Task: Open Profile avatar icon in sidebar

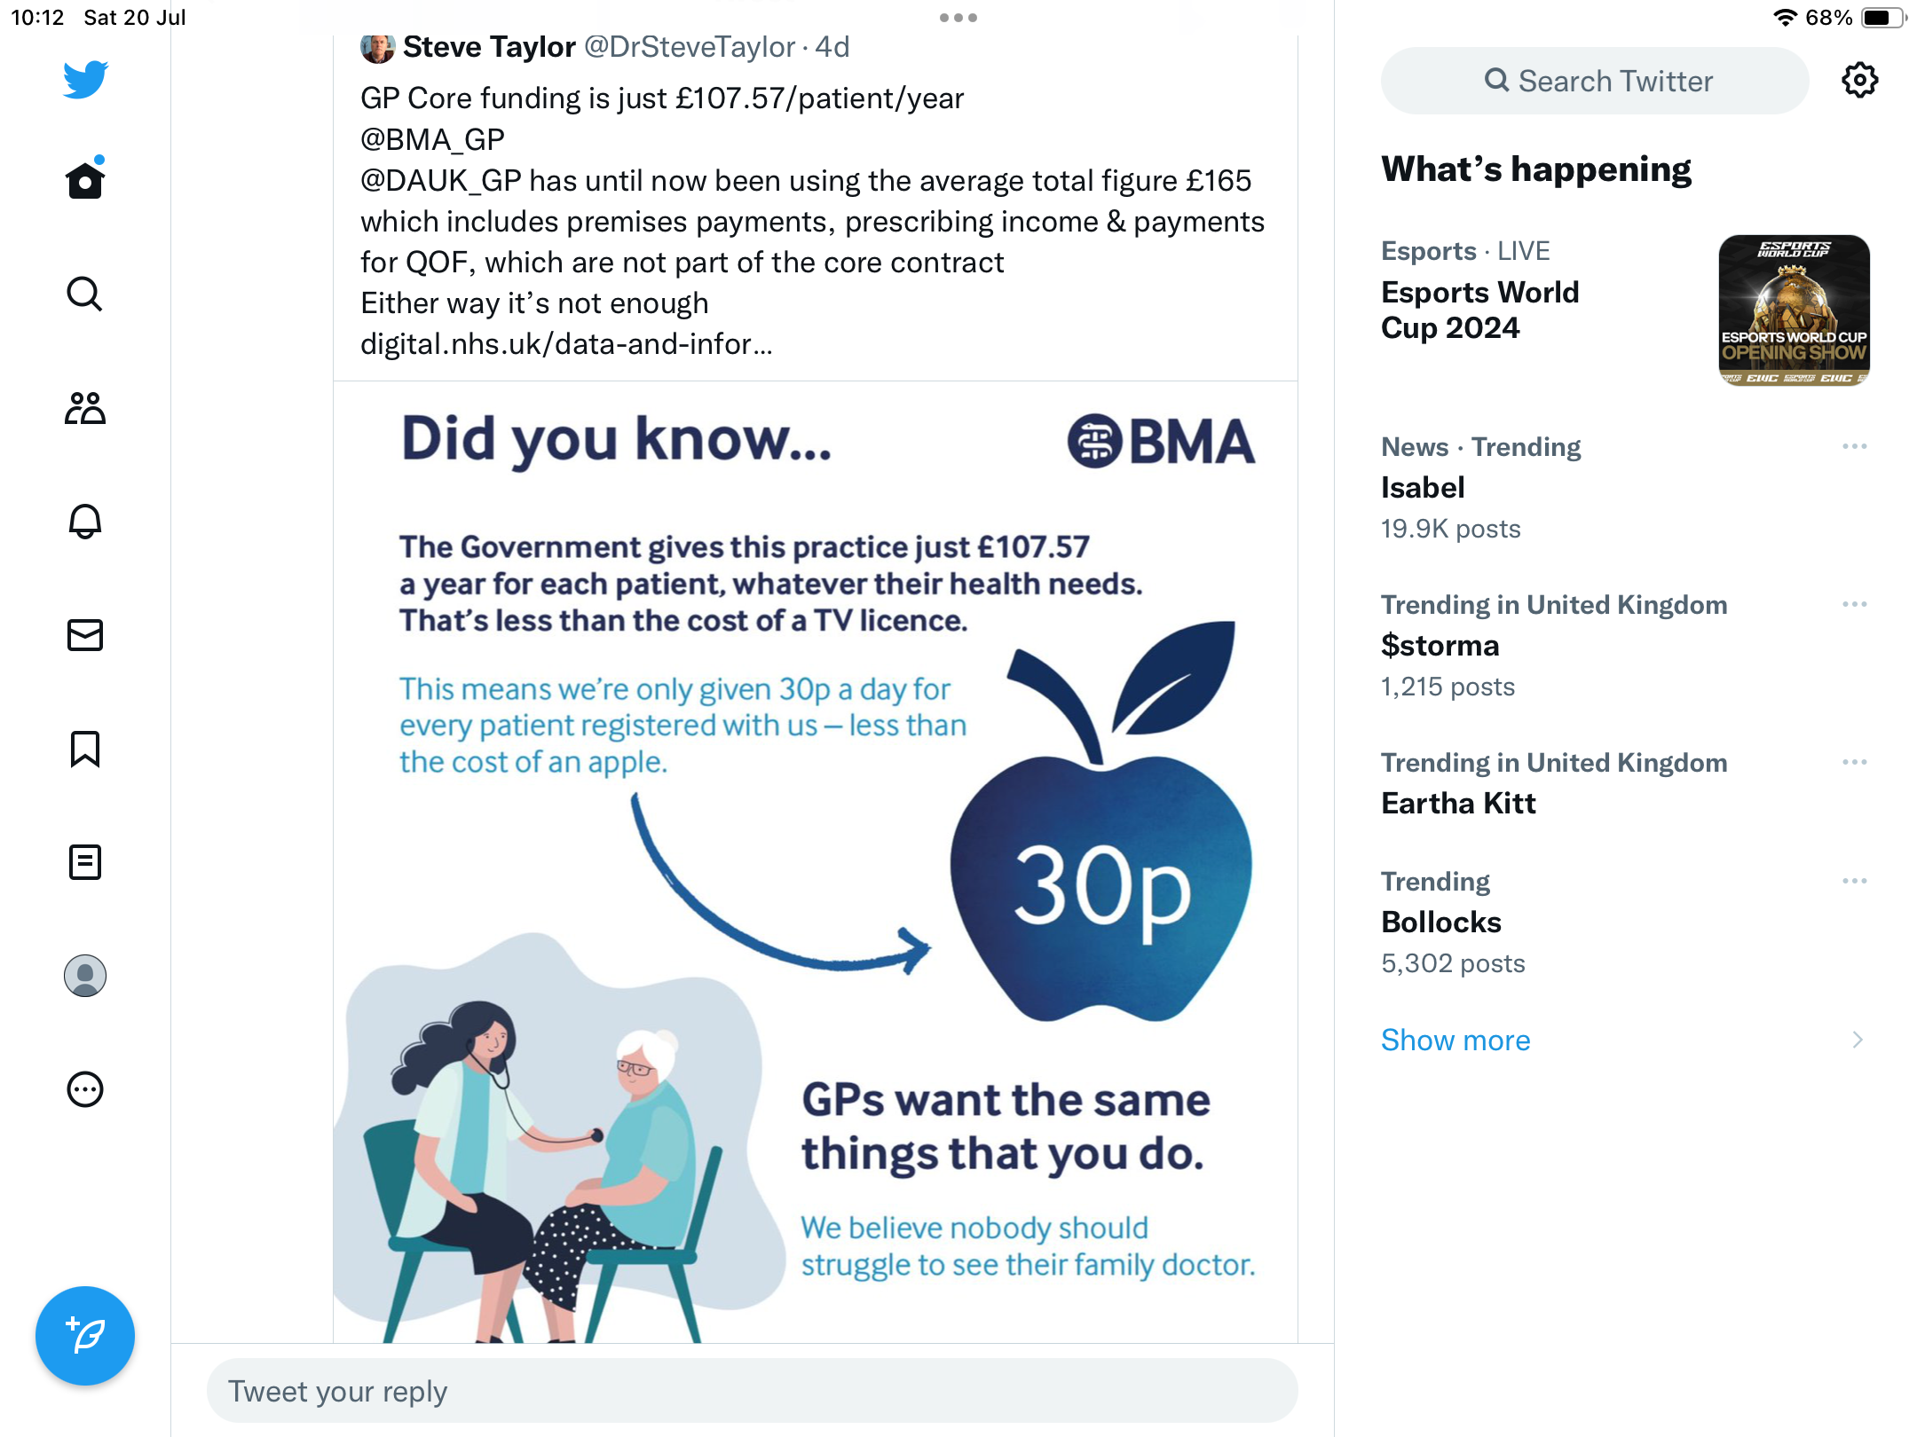Action: point(85,976)
